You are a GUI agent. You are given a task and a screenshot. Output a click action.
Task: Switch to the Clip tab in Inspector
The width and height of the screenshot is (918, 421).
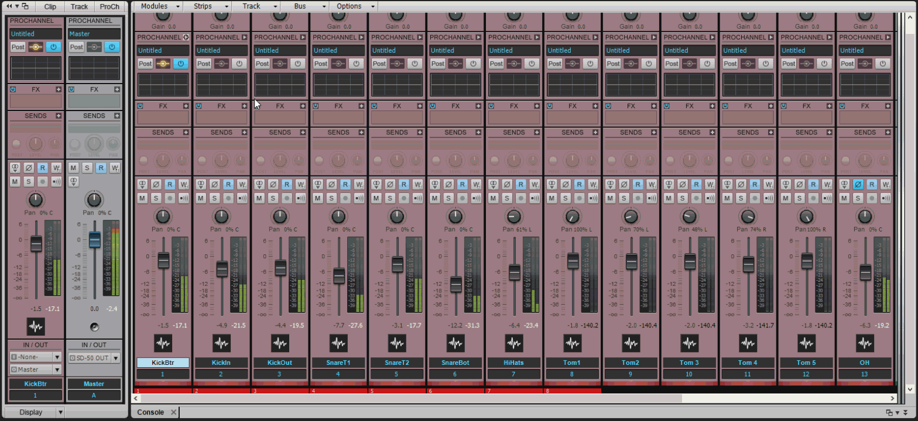click(50, 6)
